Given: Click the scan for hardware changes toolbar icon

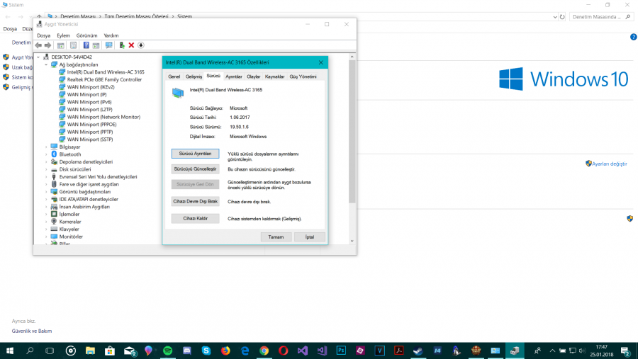Looking at the screenshot, I should (108, 45).
